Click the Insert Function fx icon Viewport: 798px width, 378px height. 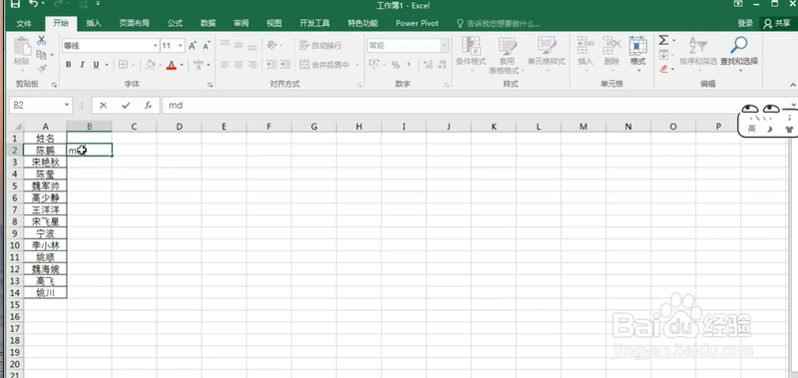point(148,106)
